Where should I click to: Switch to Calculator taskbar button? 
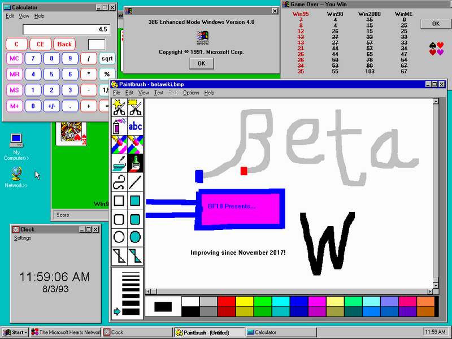(x=281, y=332)
